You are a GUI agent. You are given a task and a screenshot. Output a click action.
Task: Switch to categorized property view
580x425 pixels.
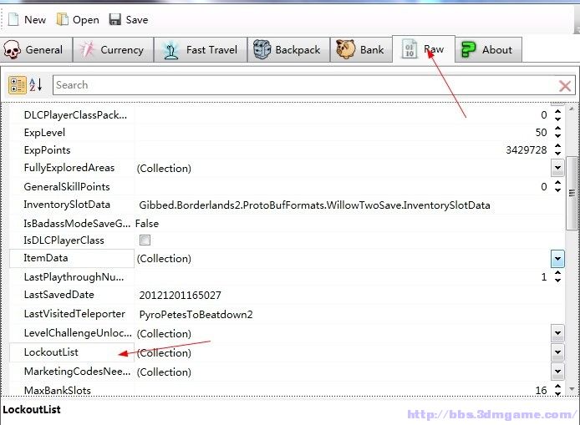(18, 85)
